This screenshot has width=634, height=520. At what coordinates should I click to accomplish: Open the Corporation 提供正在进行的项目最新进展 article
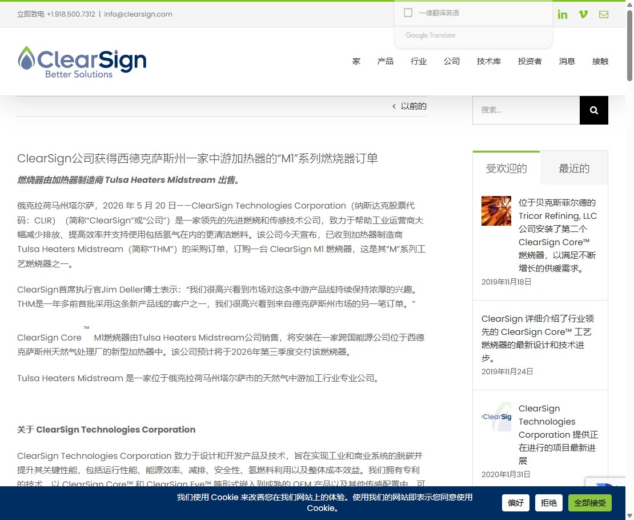pyautogui.click(x=559, y=435)
